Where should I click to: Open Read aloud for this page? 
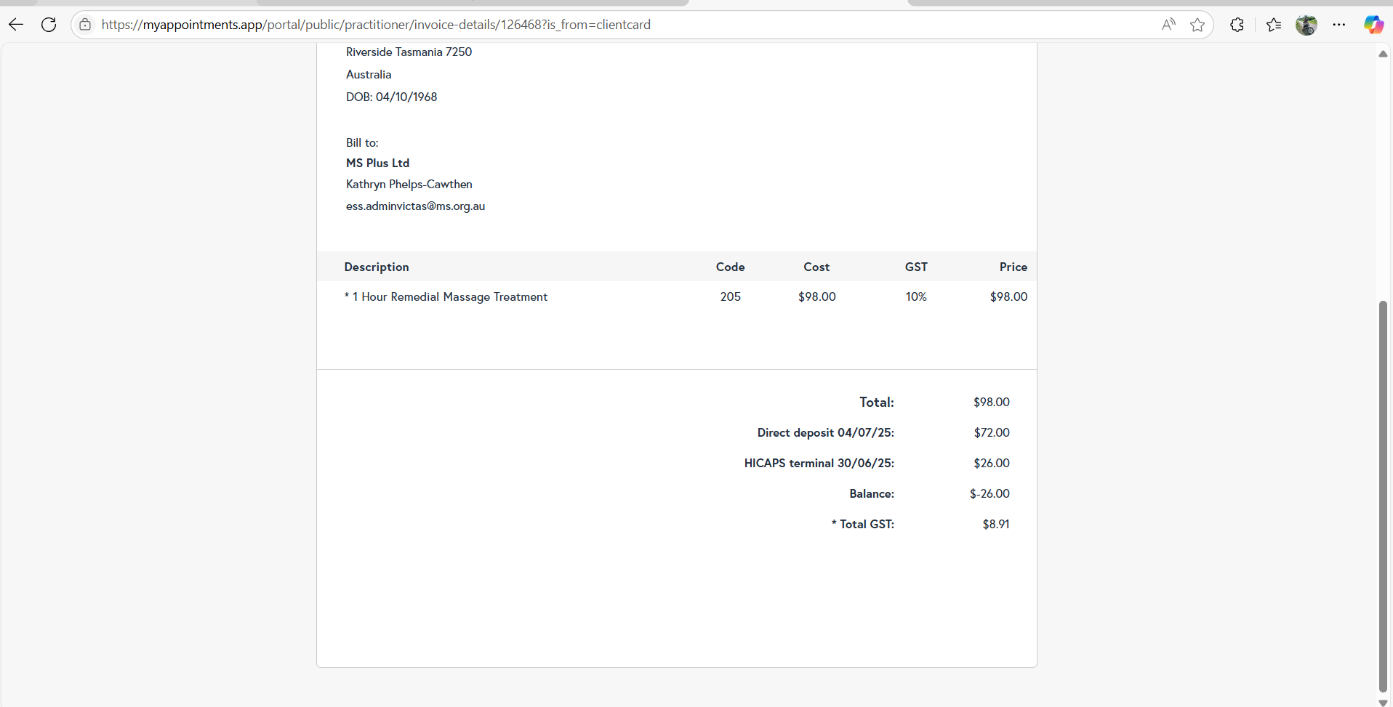point(1168,25)
